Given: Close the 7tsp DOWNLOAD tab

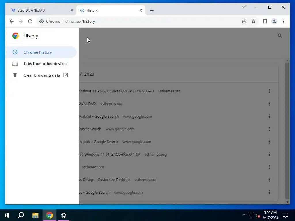Looking at the screenshot, I should point(72,10).
